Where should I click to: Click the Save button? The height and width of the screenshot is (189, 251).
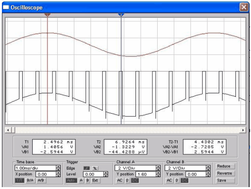224,180
